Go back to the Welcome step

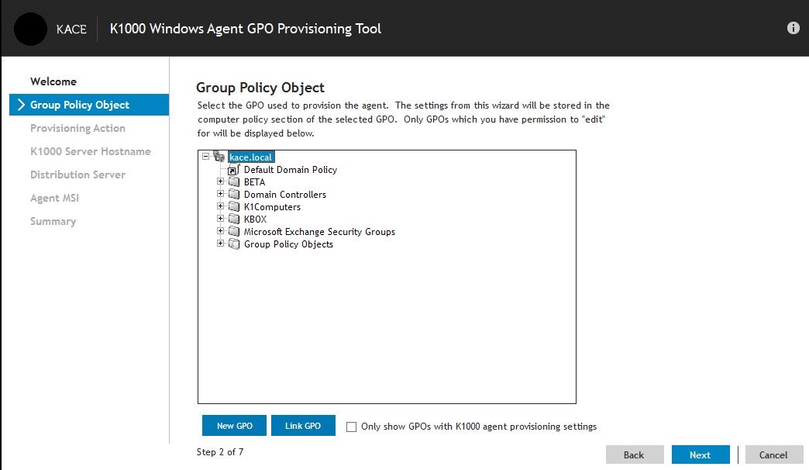pos(53,81)
